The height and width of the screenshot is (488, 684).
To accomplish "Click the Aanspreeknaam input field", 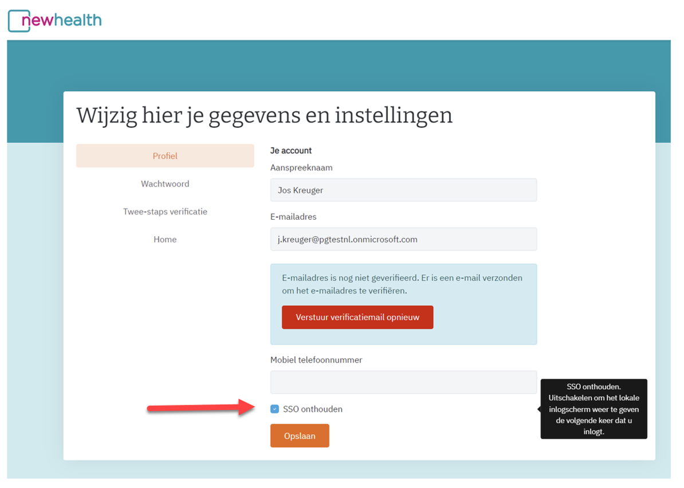I will [403, 190].
